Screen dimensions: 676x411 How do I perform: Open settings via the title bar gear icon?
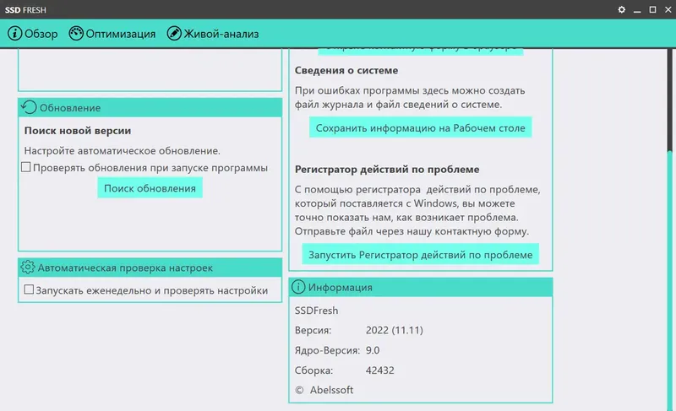(x=621, y=9)
